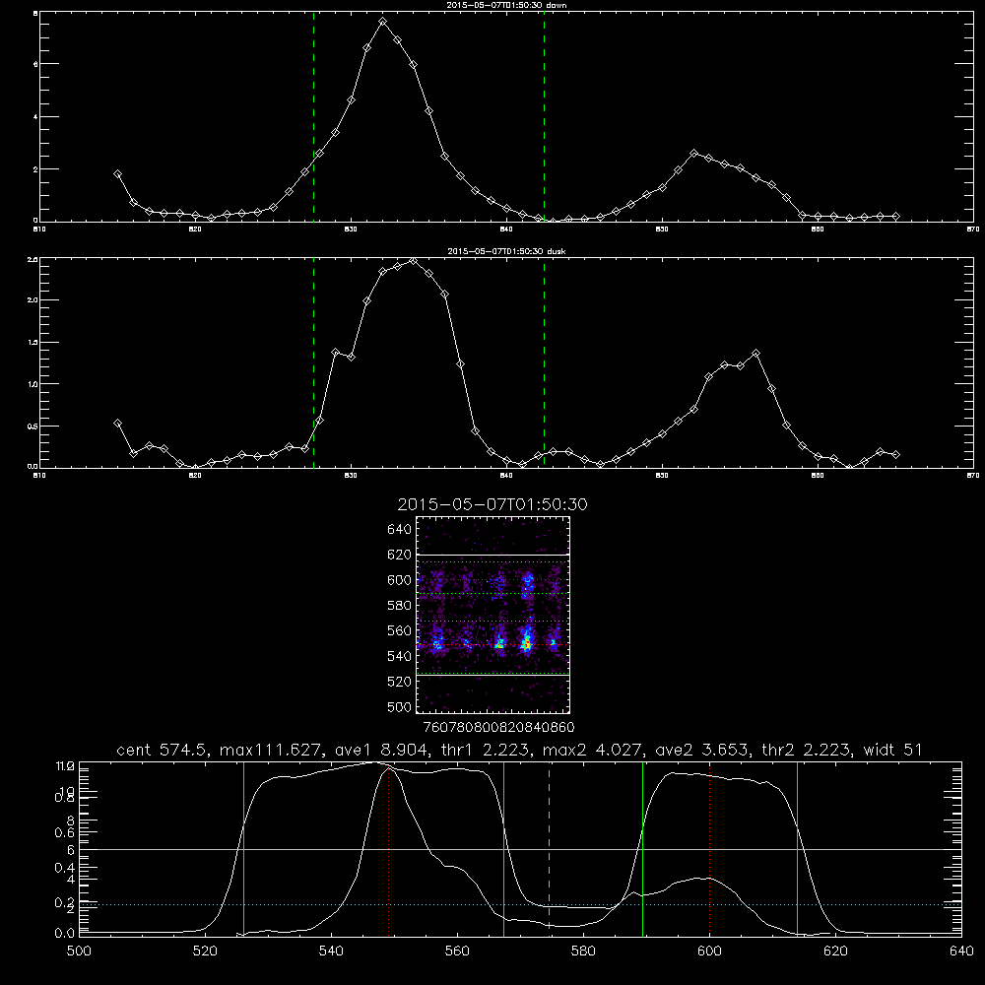Image resolution: width=985 pixels, height=985 pixels.
Task: Click the '560' y-axis label beside spectrogram
Action: coord(400,630)
